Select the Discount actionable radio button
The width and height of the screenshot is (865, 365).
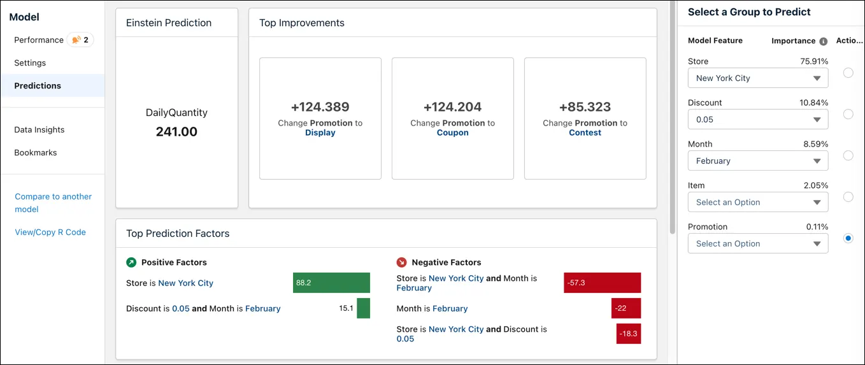coord(848,114)
